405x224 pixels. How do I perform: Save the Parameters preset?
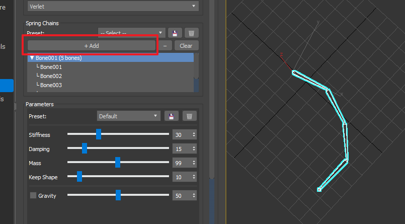point(172,116)
